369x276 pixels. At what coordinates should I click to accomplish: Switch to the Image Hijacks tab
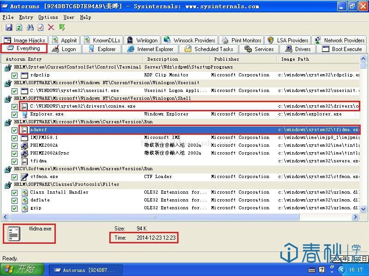[x=25, y=40]
